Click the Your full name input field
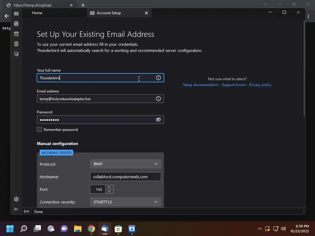315x236 pixels. (x=101, y=78)
